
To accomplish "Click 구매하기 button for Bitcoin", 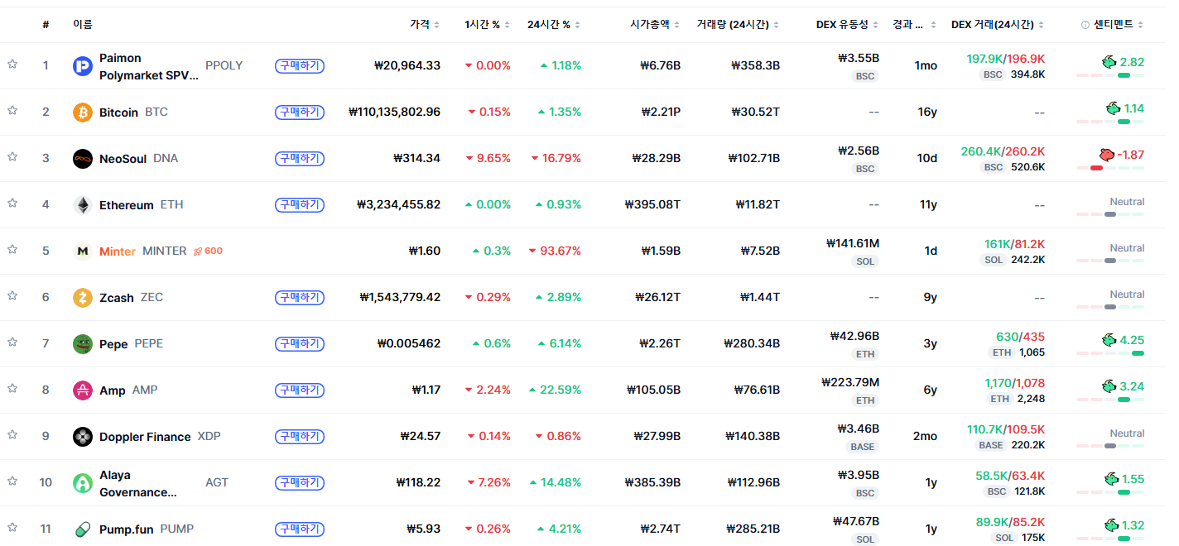I will click(299, 112).
